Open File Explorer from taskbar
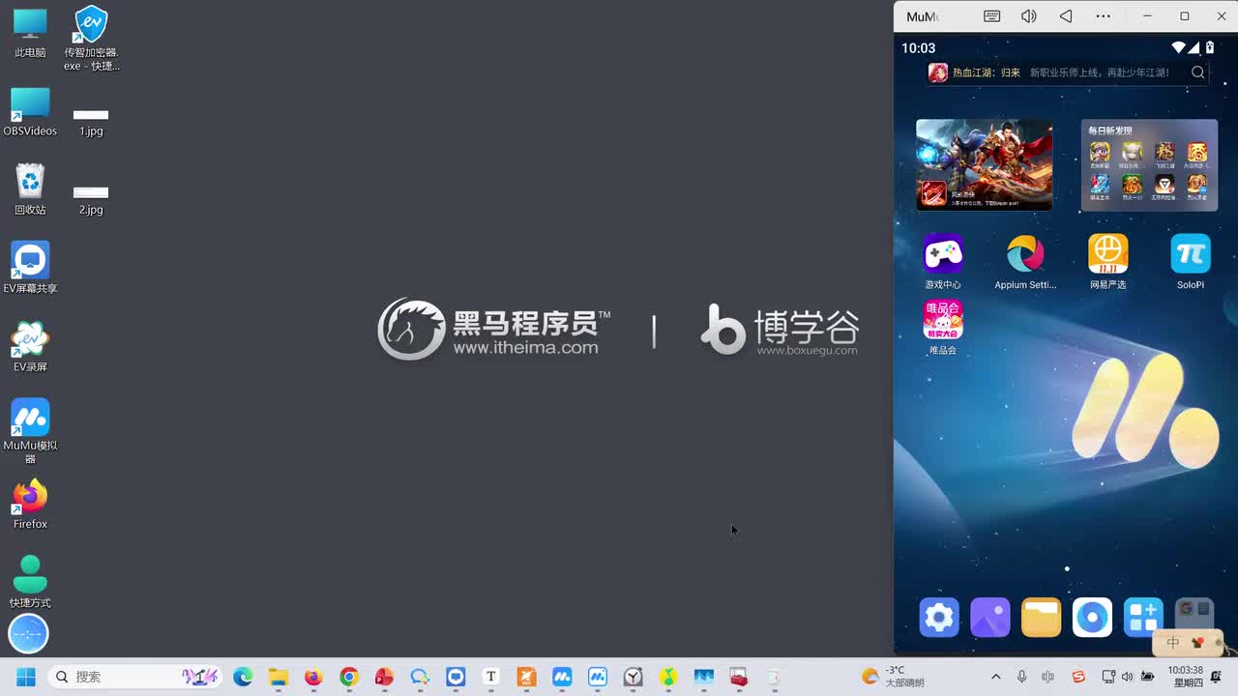This screenshot has width=1238, height=696. coord(279,677)
